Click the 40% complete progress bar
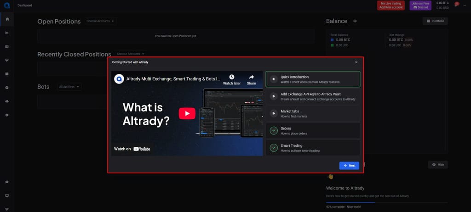471x212 pixels. pos(387,202)
